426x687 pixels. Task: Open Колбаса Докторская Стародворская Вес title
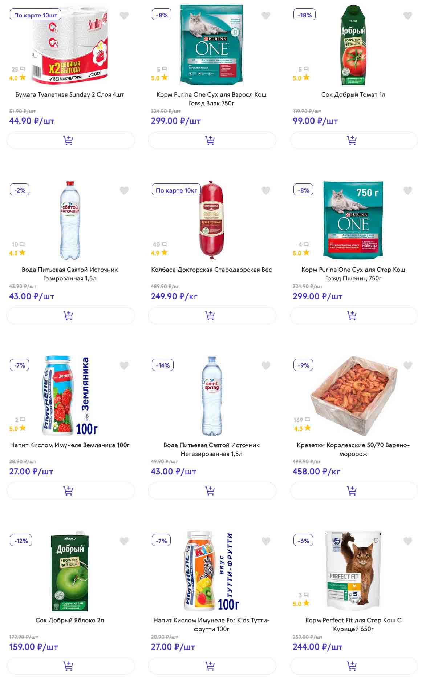point(211,270)
